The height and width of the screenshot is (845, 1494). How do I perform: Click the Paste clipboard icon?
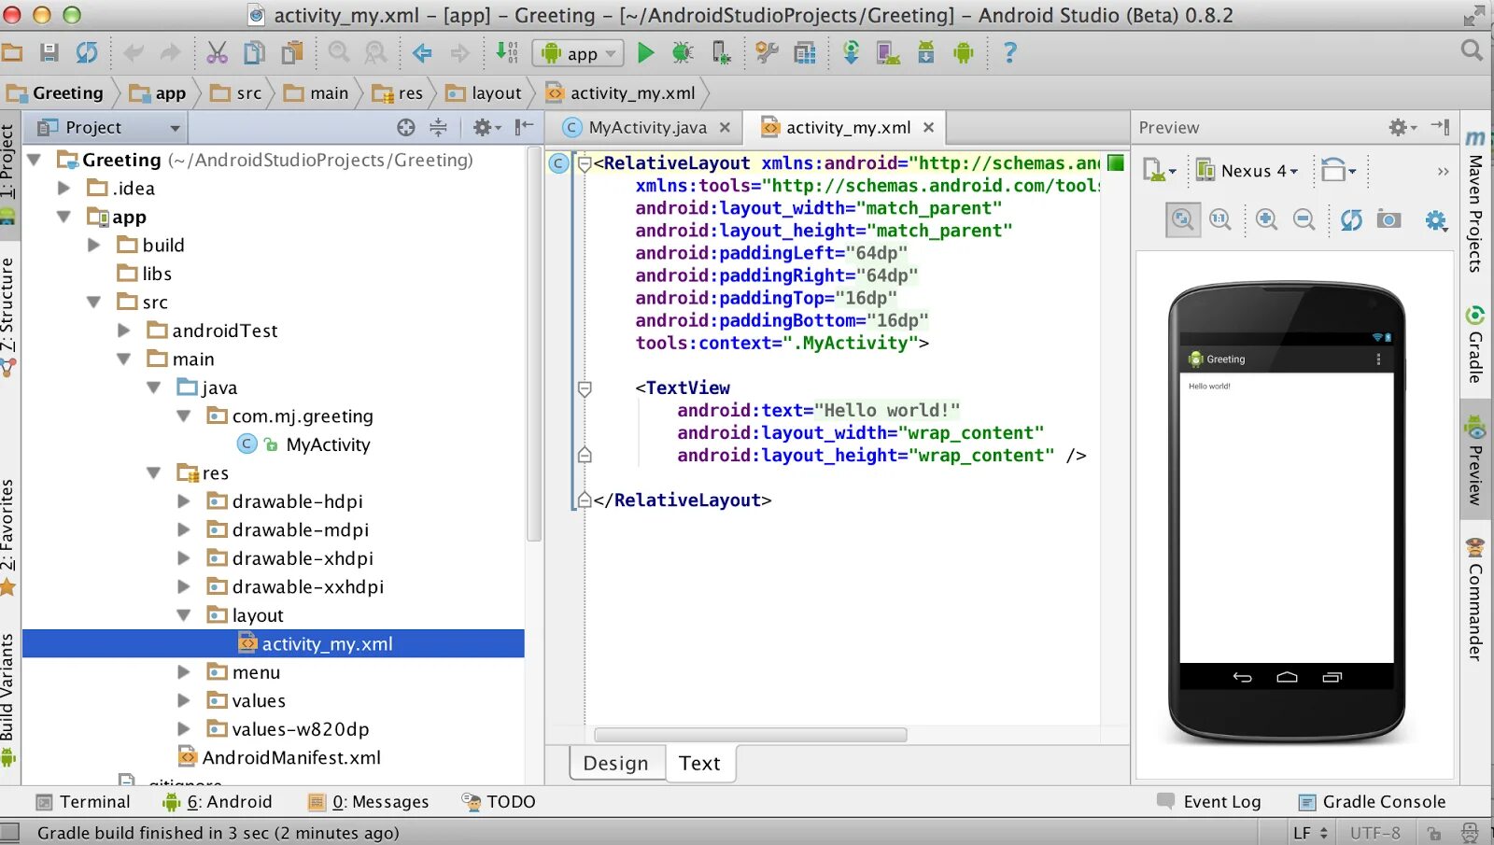(x=292, y=52)
